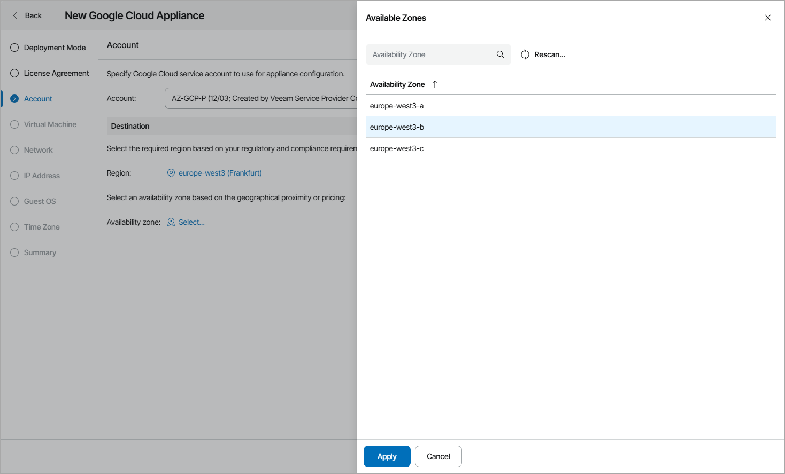
Task: Focus the Availability Zone search field
Action: click(431, 54)
